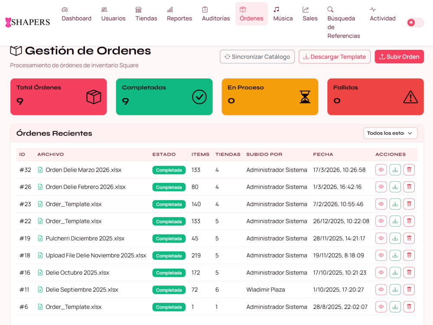Delete order #32

coord(409,170)
